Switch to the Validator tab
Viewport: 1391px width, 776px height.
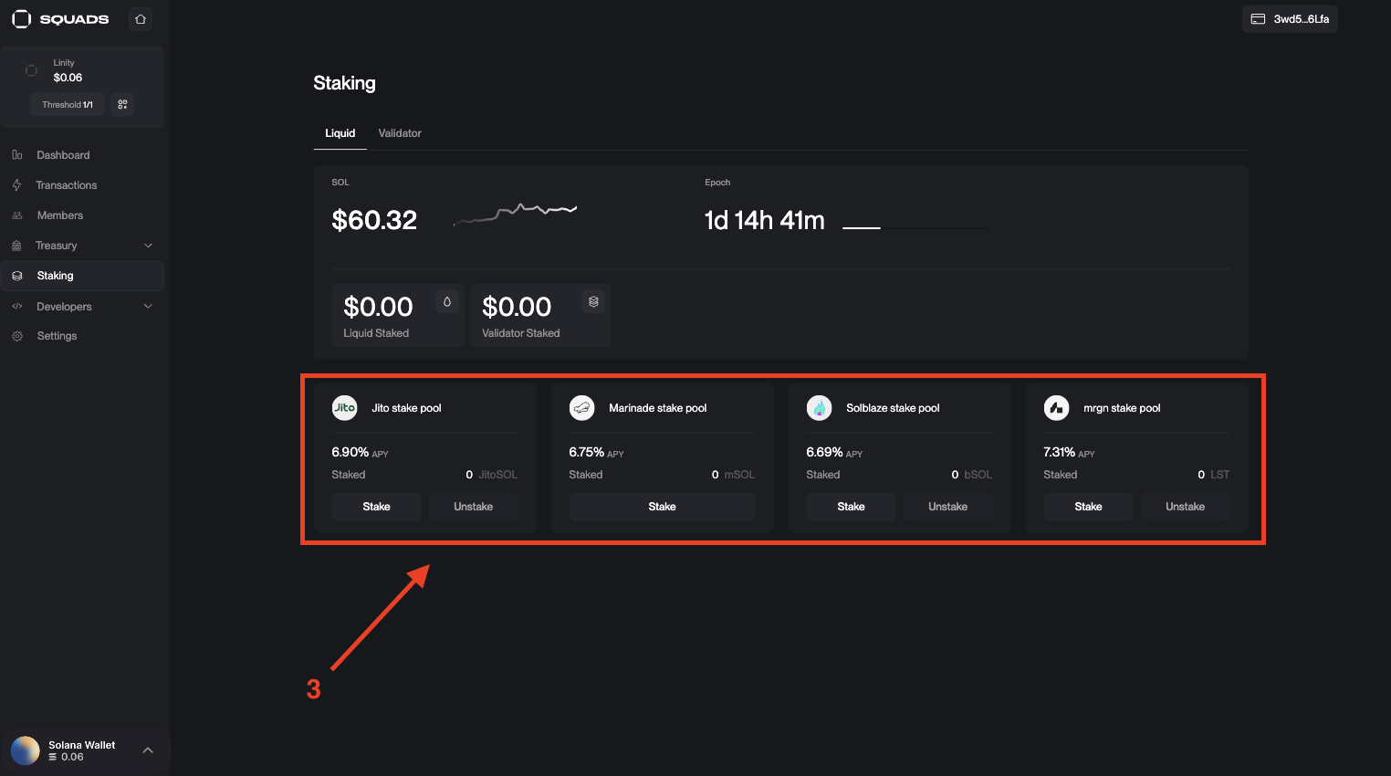(x=399, y=132)
